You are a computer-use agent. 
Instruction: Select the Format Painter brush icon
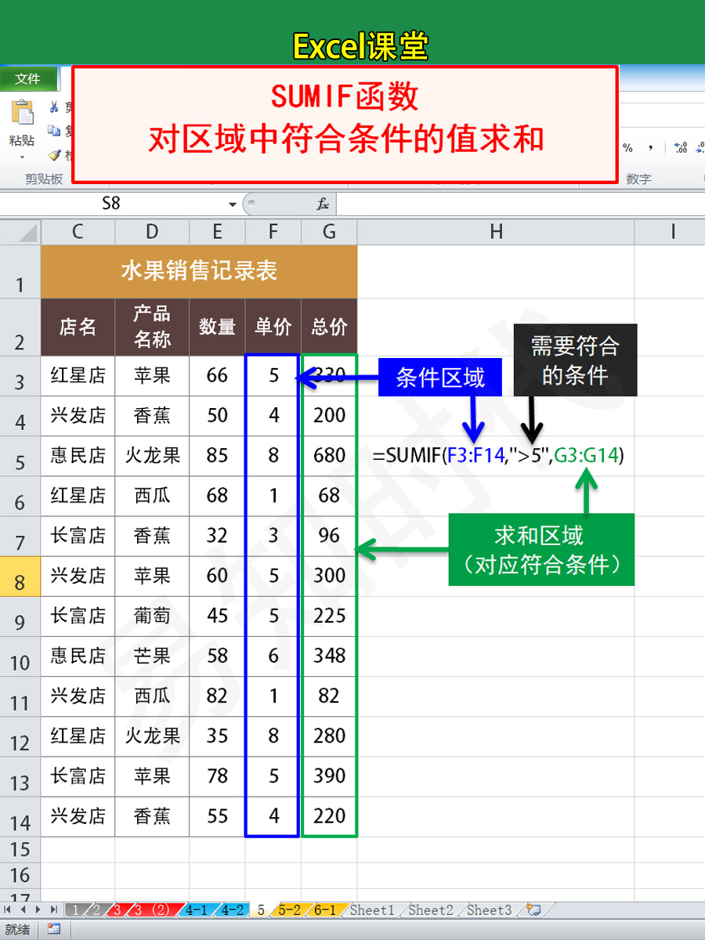point(54,155)
